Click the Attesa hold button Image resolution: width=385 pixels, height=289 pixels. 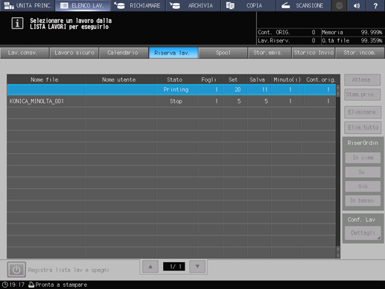[362, 80]
